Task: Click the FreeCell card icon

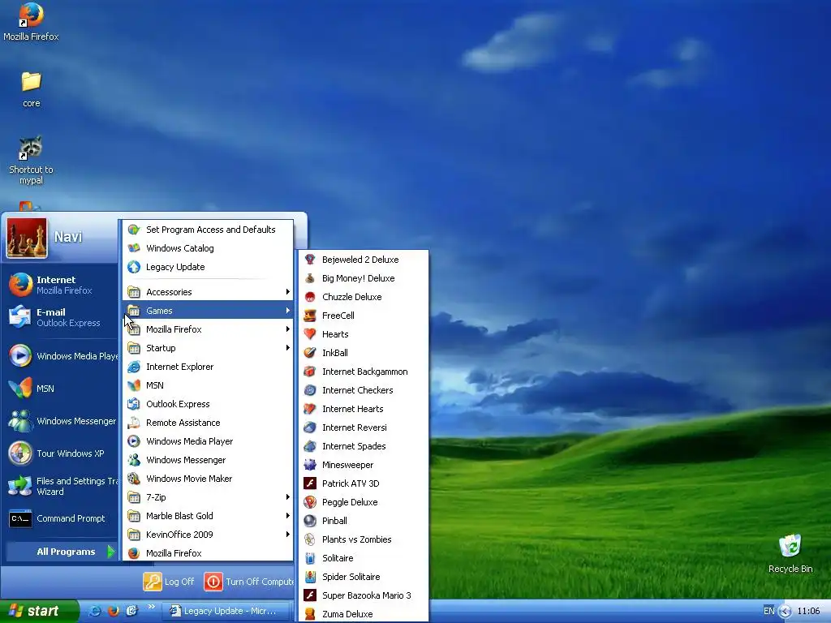Action: (310, 316)
